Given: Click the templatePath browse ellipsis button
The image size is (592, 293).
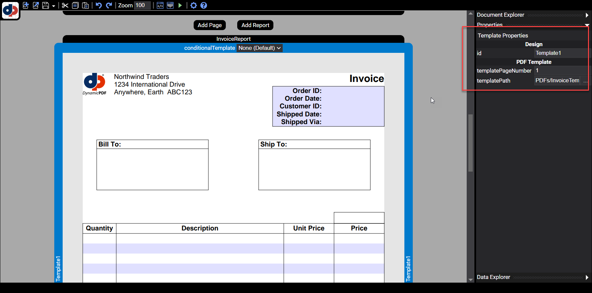Looking at the screenshot, I should click(x=585, y=81).
